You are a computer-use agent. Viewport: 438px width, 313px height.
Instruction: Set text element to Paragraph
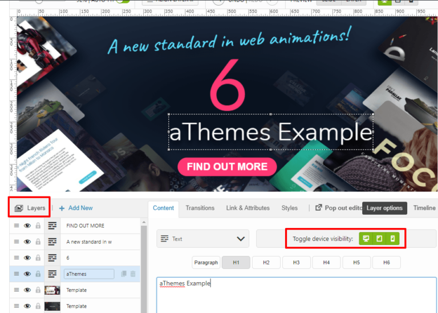point(206,263)
